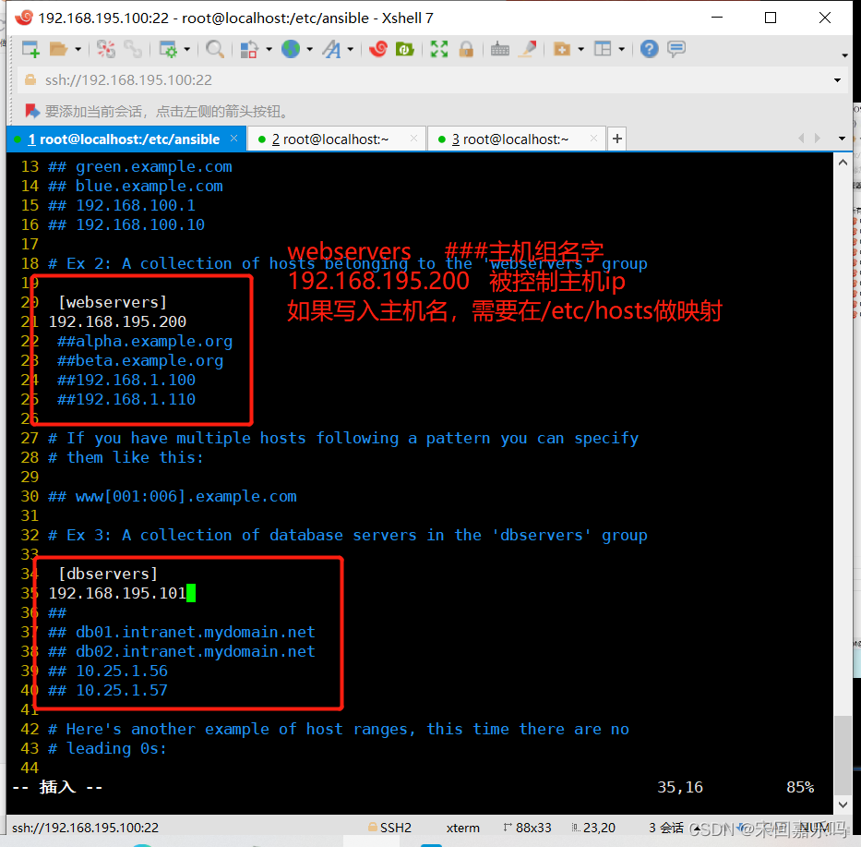Expand the layout dropdown arrow
Viewport: 861px width, 847px height.
coord(622,50)
